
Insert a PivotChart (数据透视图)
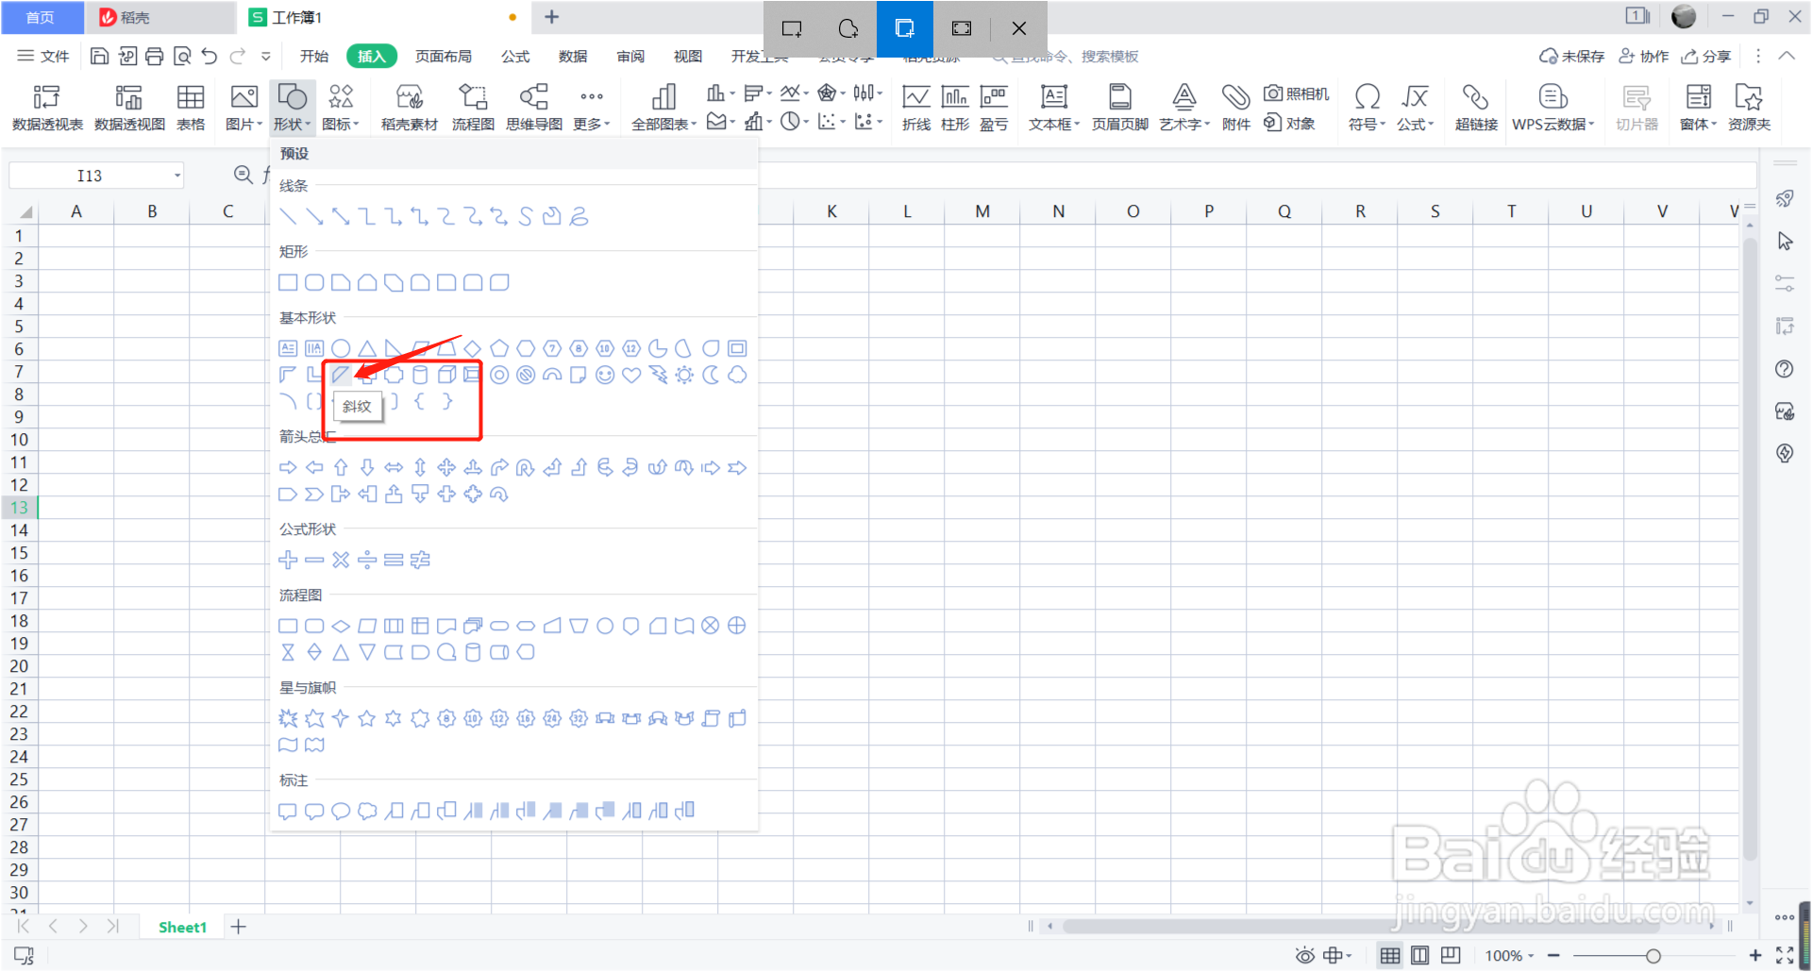tap(129, 107)
